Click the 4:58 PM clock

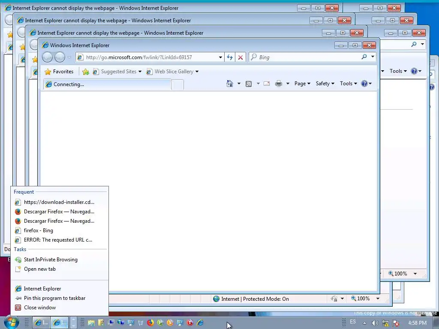(x=417, y=323)
